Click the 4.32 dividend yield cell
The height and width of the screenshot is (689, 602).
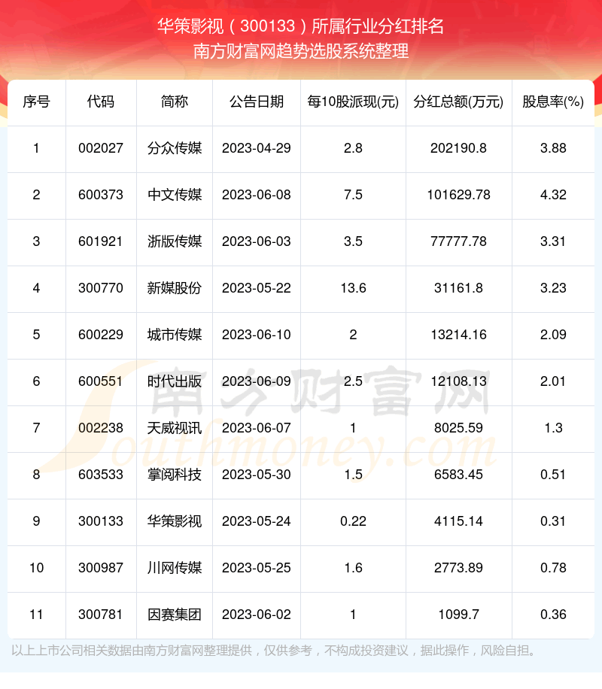click(553, 195)
